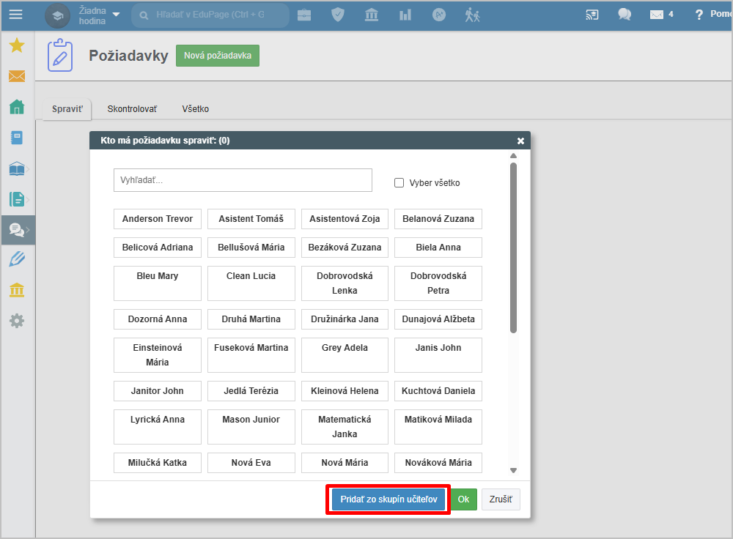Select teacher Anderson Trevor

click(158, 219)
